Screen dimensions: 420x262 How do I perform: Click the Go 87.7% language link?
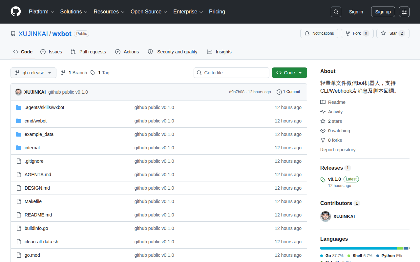click(332, 256)
